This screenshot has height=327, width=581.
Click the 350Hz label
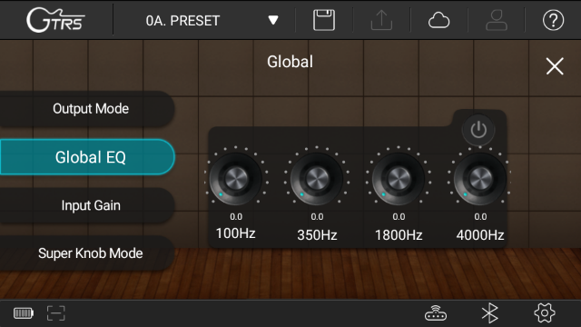pyautogui.click(x=317, y=235)
